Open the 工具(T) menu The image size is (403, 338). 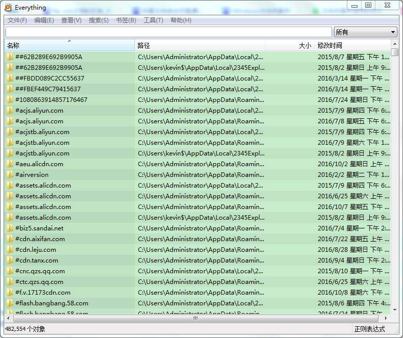(x=153, y=20)
